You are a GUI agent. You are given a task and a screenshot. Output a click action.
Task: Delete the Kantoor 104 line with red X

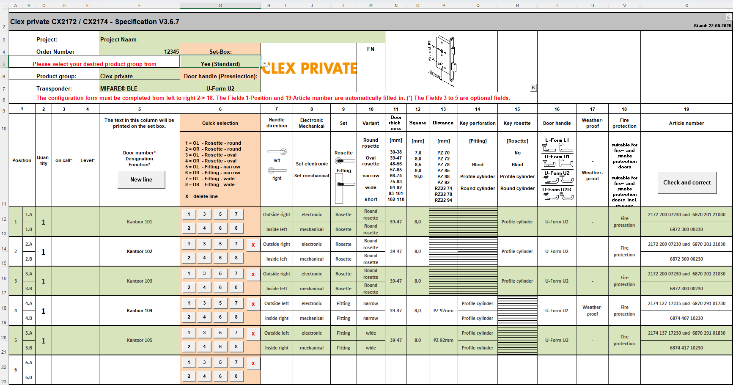(x=253, y=304)
